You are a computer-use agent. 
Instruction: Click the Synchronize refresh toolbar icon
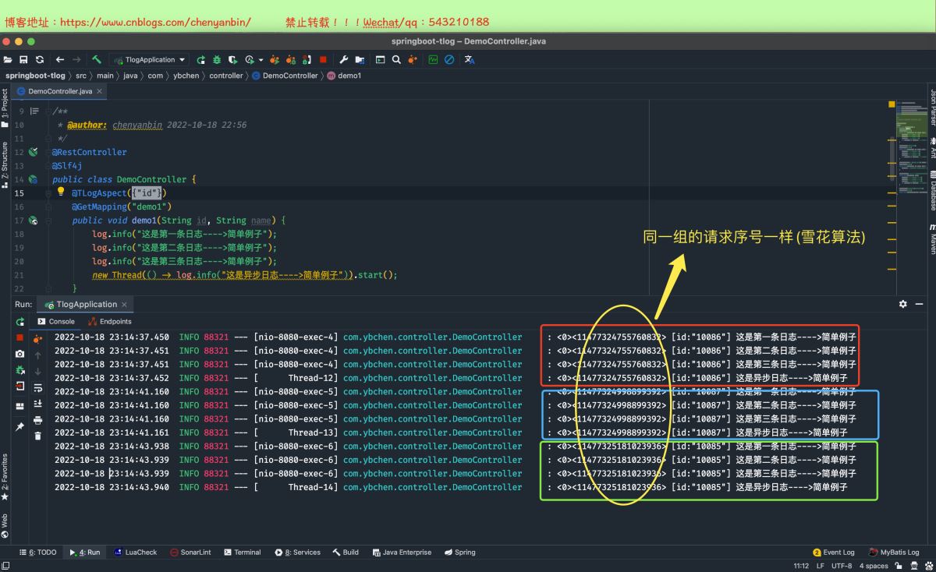coord(40,60)
